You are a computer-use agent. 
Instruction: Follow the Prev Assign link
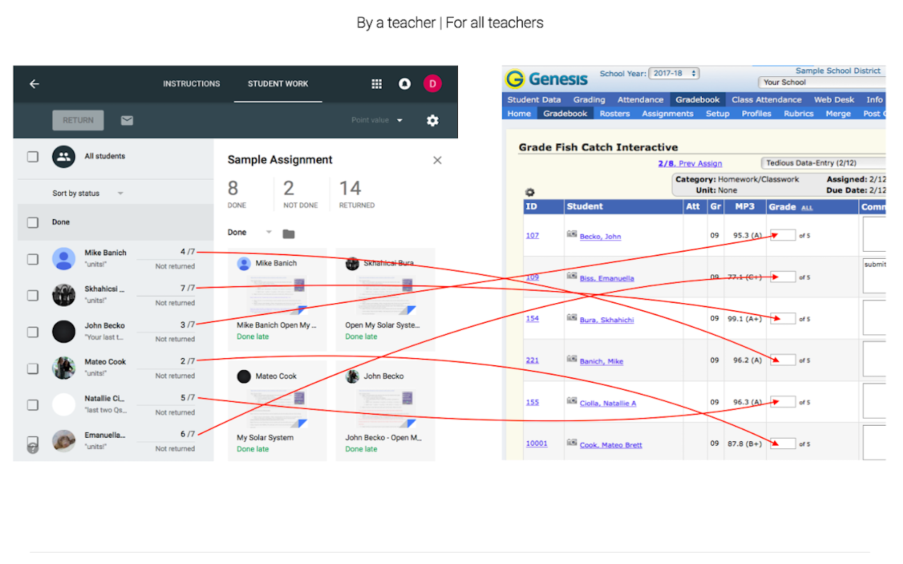(x=700, y=164)
